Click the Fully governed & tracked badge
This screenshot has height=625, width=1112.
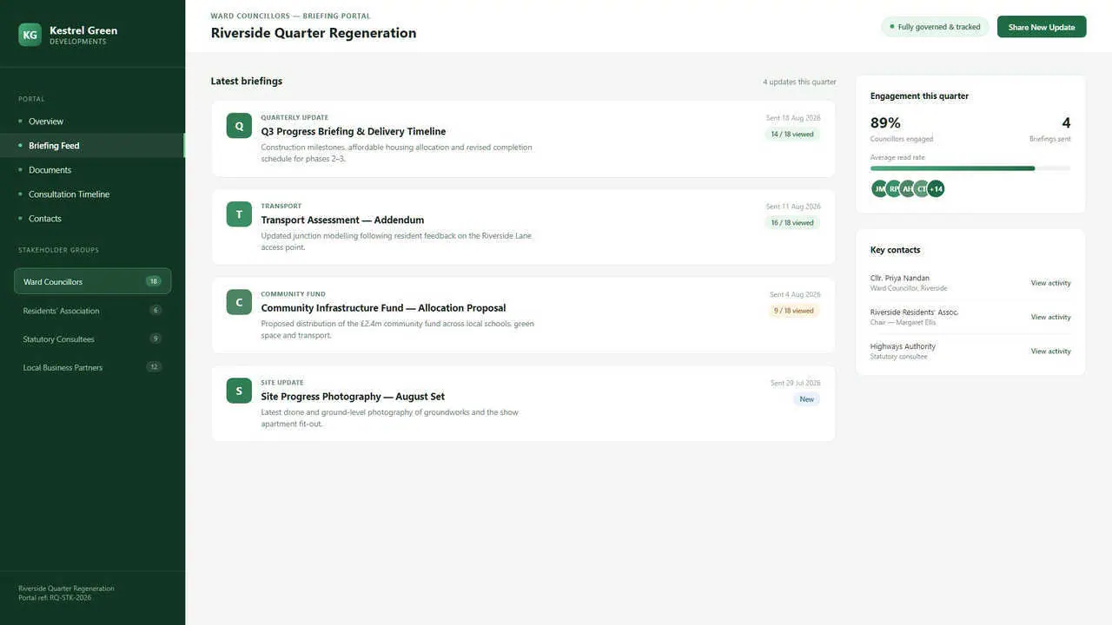pyautogui.click(x=935, y=27)
